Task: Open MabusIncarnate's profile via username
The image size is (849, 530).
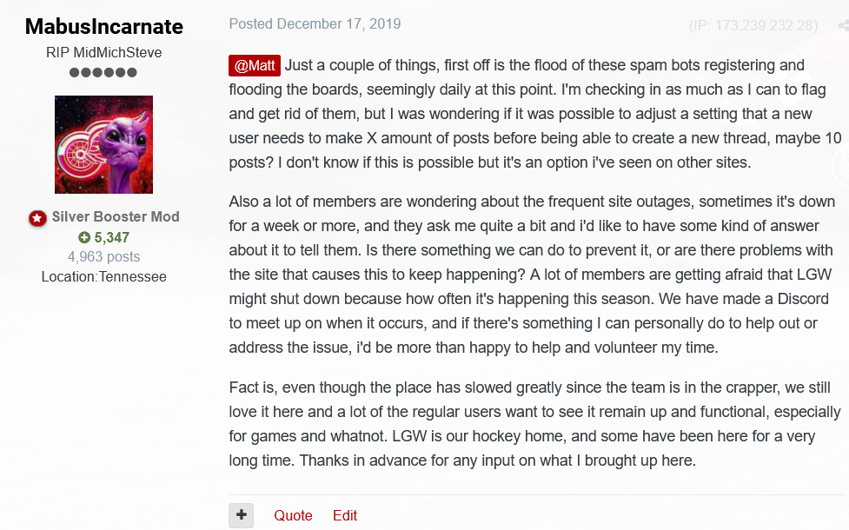Action: point(103,27)
